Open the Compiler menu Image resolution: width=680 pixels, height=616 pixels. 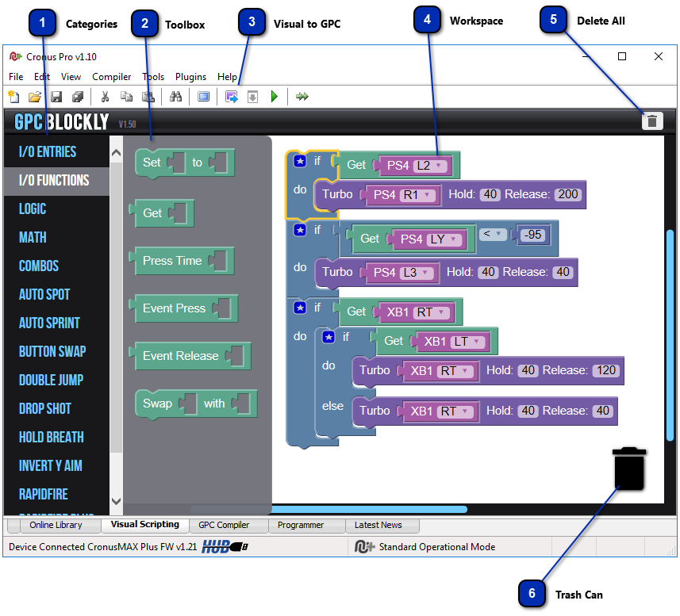coord(111,77)
